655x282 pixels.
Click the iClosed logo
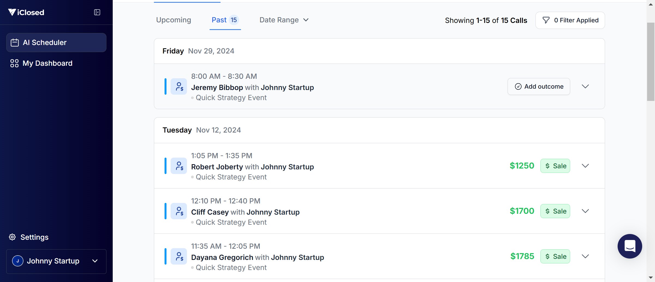pos(26,12)
